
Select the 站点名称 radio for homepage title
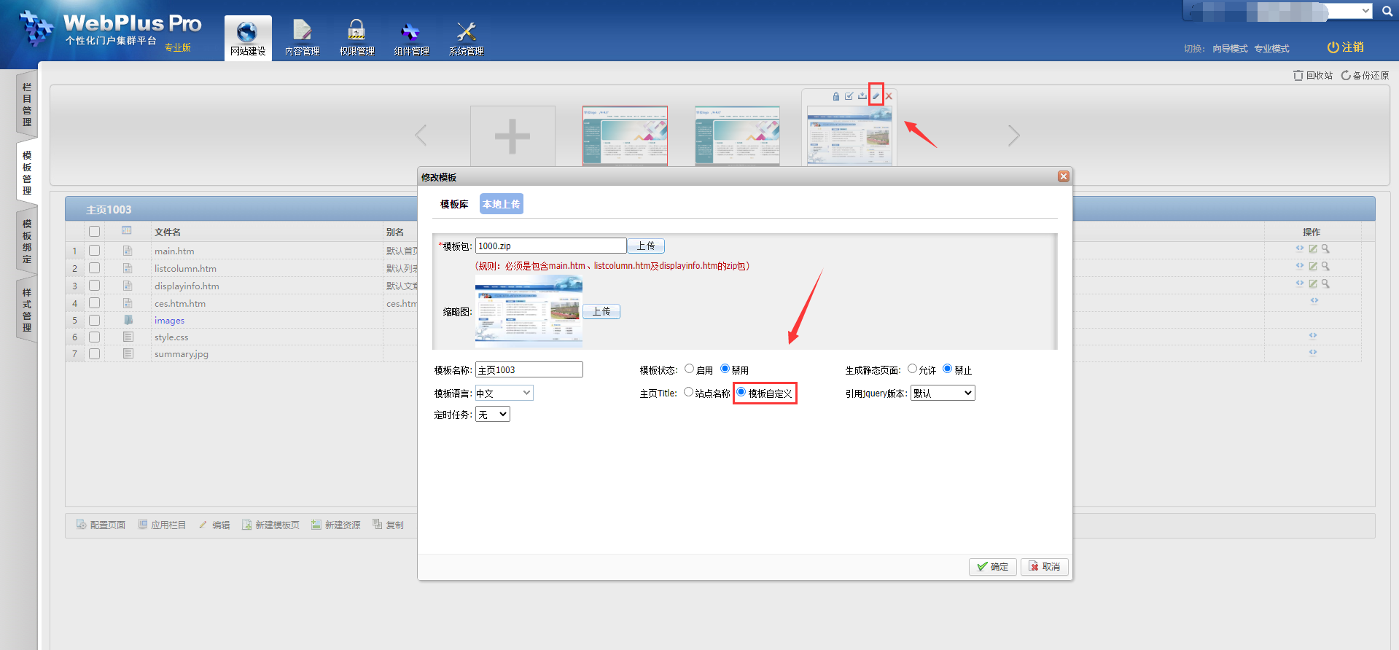coord(688,392)
